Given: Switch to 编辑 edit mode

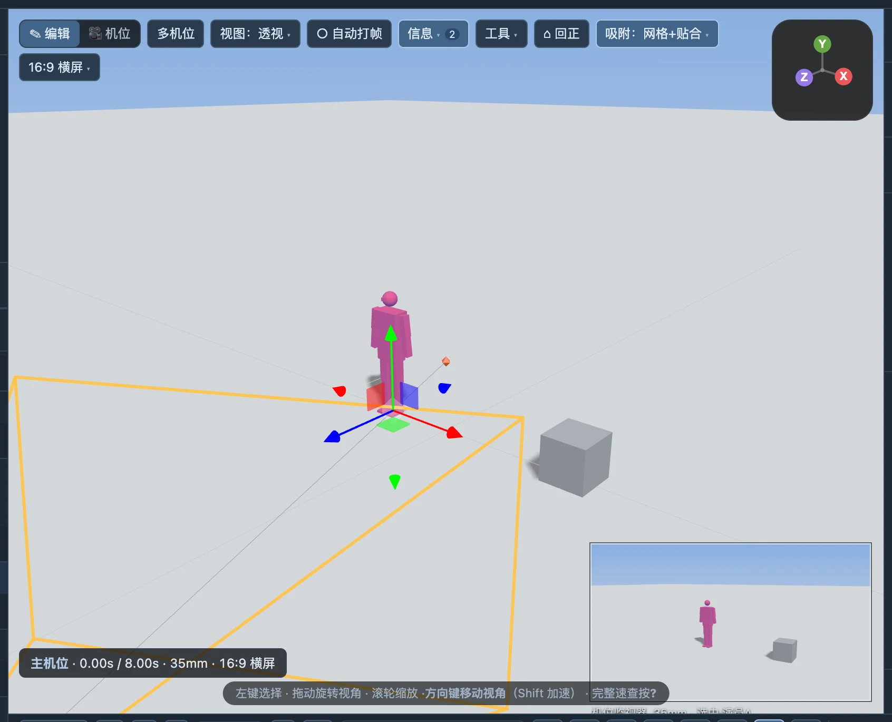Looking at the screenshot, I should point(50,34).
